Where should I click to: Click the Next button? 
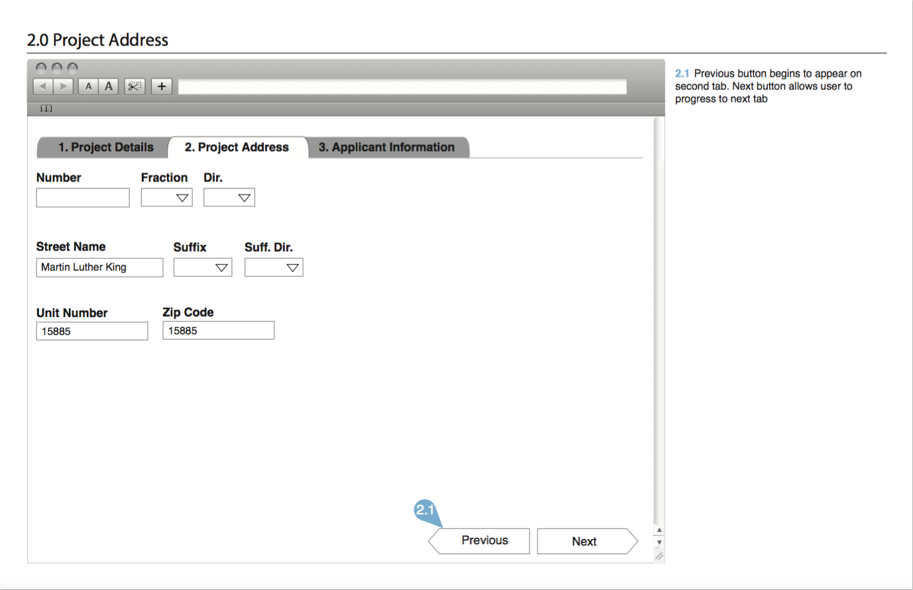(x=584, y=541)
